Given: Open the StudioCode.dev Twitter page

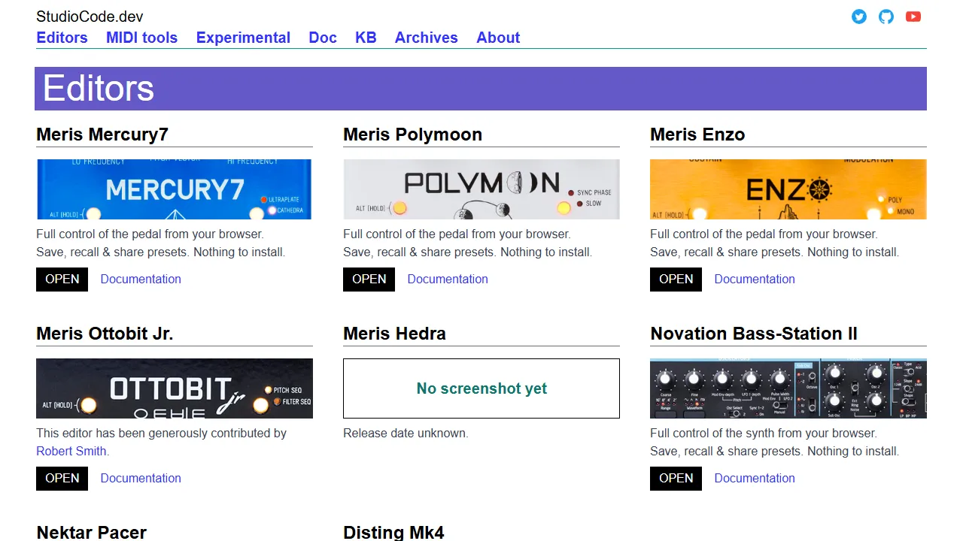Looking at the screenshot, I should tap(858, 17).
